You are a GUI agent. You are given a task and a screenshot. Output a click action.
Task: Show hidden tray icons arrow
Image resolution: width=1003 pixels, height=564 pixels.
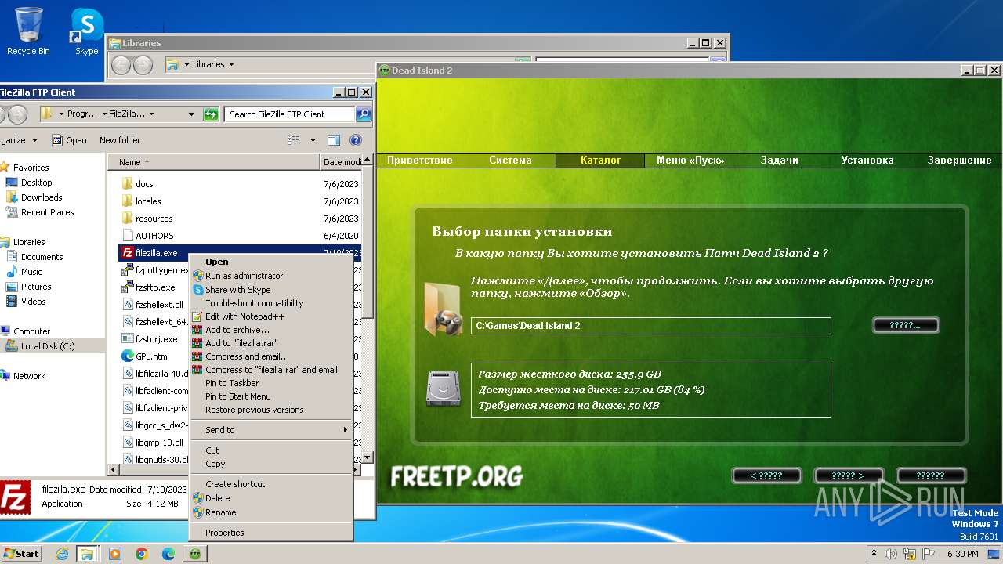[874, 554]
